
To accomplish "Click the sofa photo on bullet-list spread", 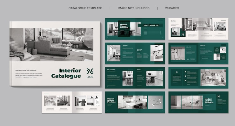I will (213, 78).
